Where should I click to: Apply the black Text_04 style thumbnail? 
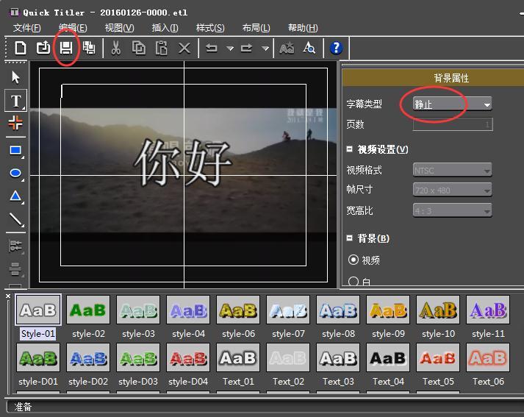[x=388, y=358]
